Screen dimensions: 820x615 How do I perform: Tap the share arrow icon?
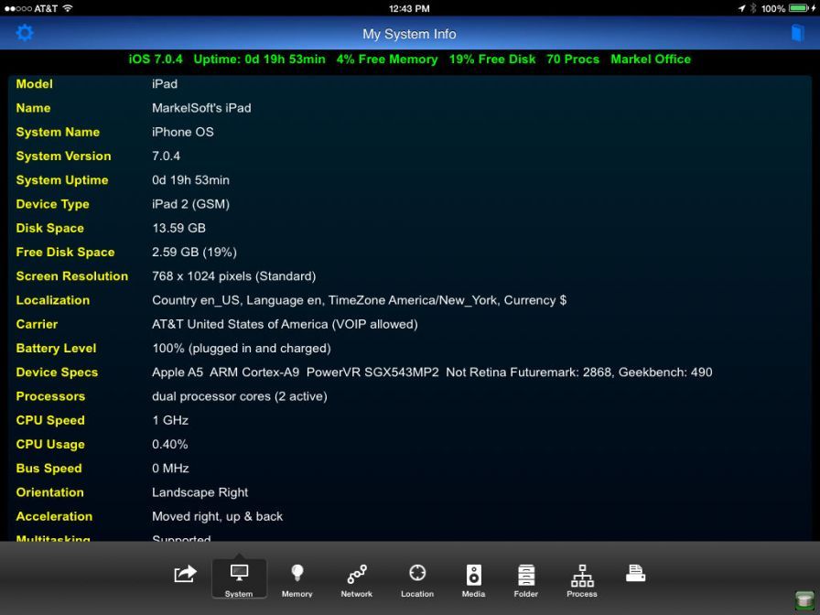pos(185,575)
